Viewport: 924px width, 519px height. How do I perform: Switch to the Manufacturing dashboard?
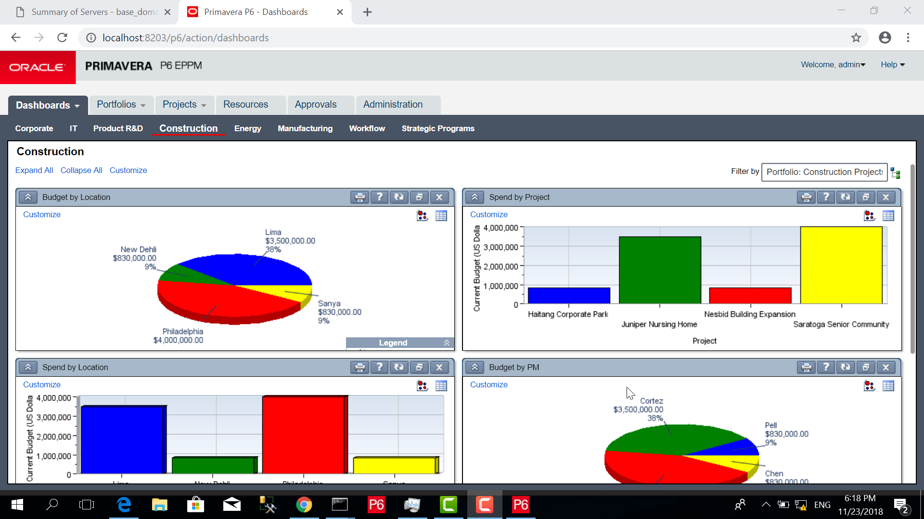click(x=305, y=128)
